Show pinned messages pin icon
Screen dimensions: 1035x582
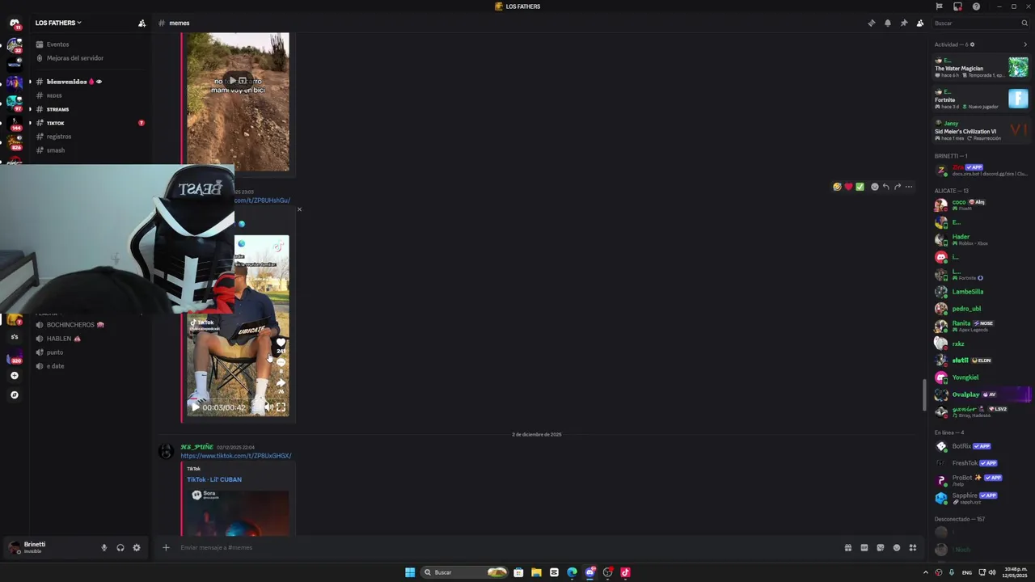[x=903, y=23]
